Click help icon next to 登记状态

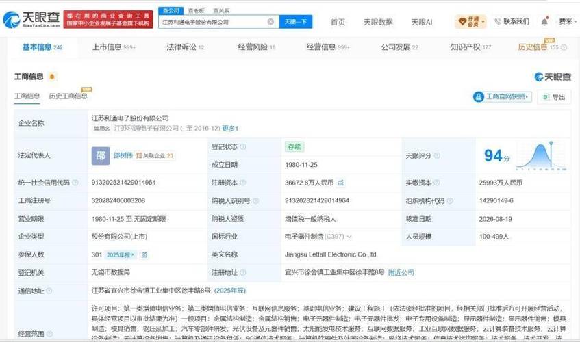click(243, 146)
